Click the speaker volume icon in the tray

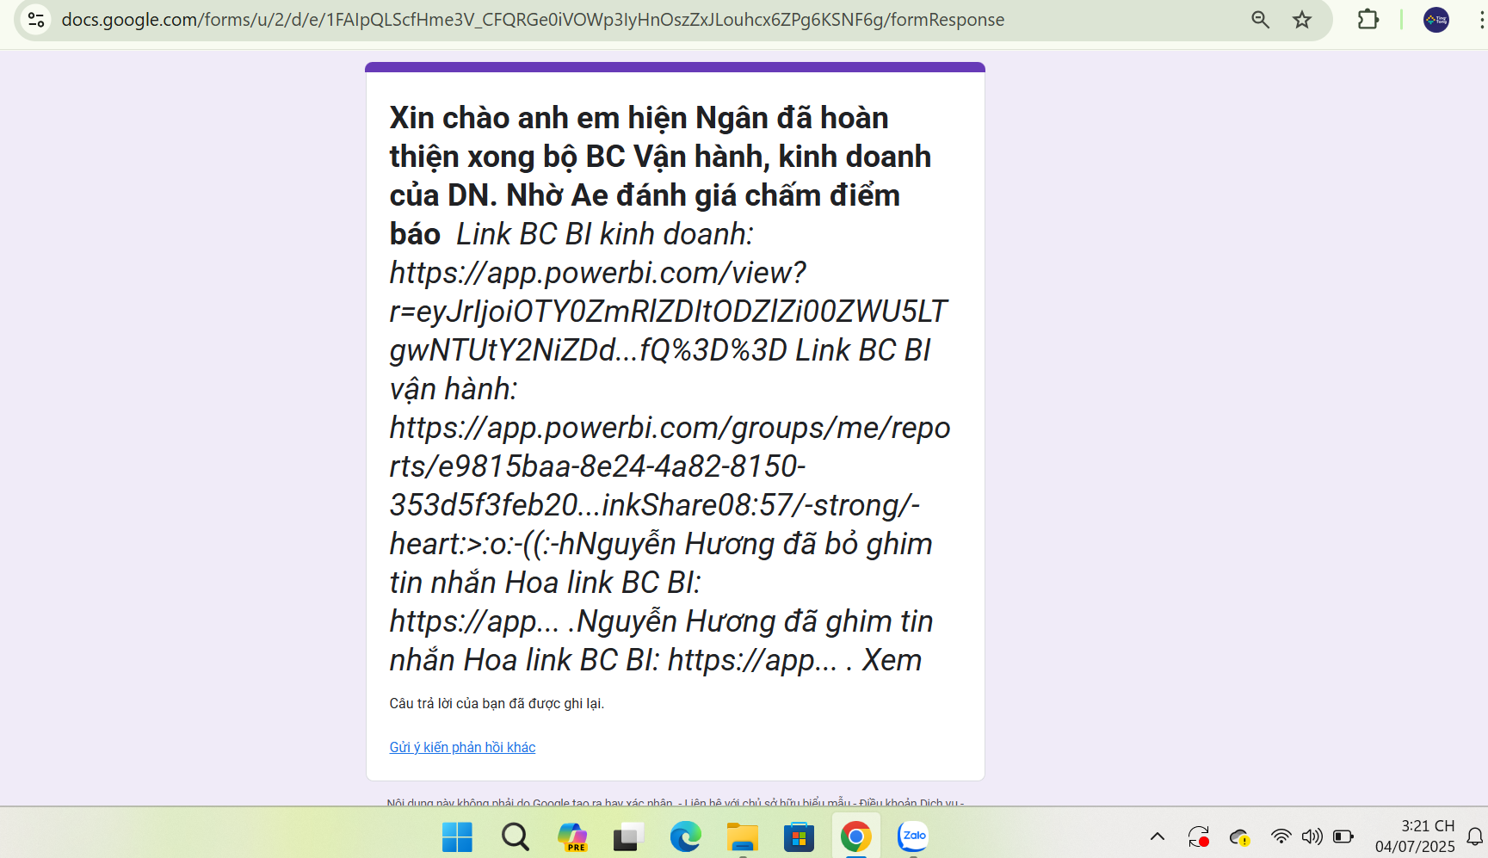click(x=1312, y=836)
